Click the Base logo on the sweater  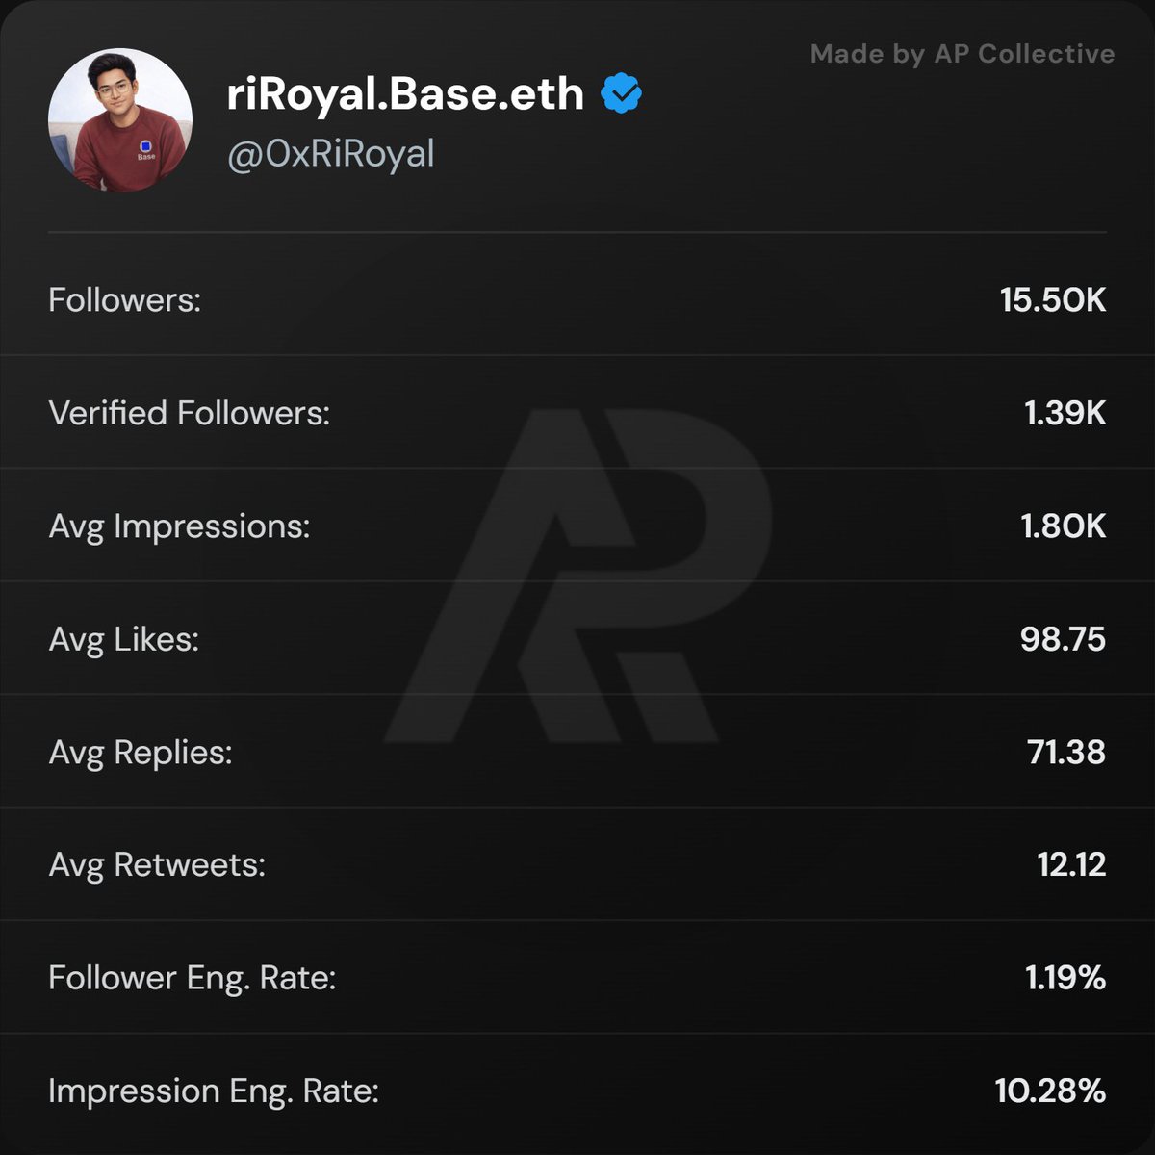pyautogui.click(x=146, y=148)
